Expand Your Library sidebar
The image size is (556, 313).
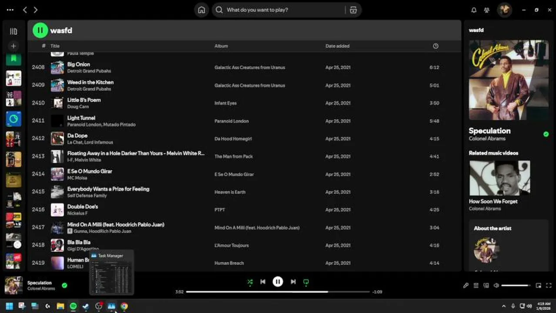coord(13,31)
